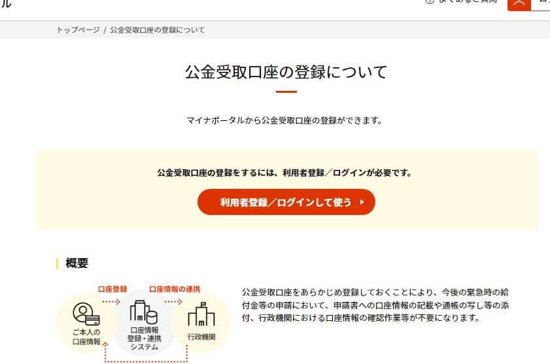Click the help circle icon beside よくあるご質問
Image resolution: width=550 pixels, height=364 pixels.
pos(429,2)
